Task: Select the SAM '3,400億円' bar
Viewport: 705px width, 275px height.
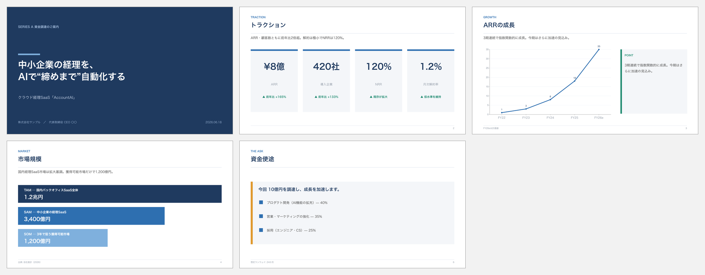Action: tap(91, 216)
